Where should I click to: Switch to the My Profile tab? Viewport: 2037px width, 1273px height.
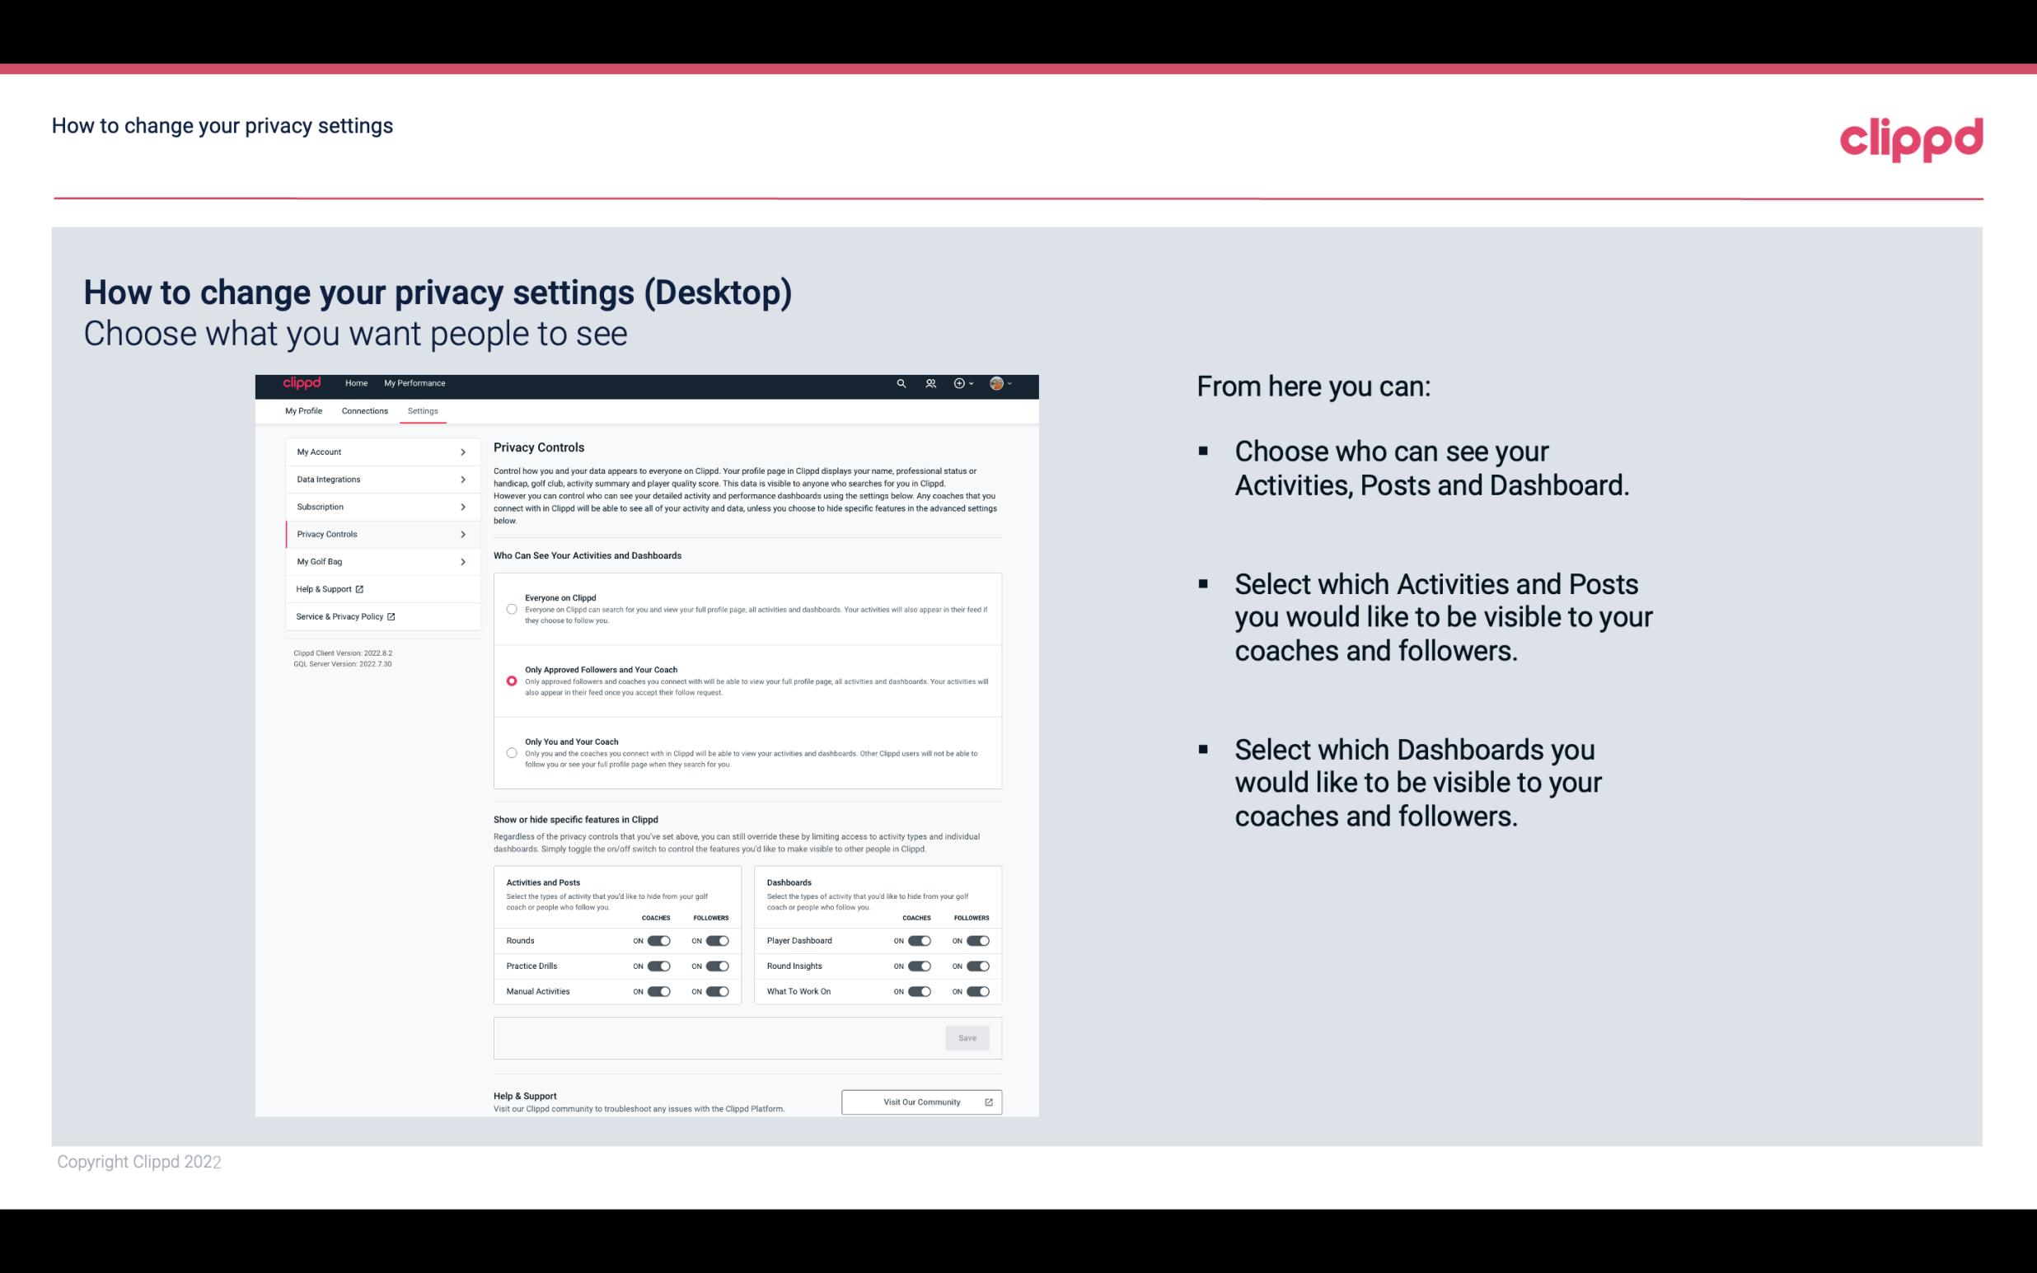tap(303, 410)
